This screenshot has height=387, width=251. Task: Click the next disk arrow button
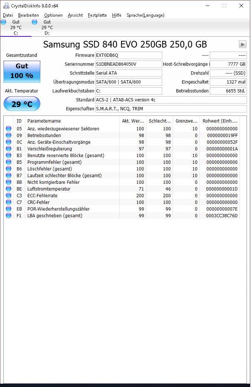pyautogui.click(x=242, y=45)
